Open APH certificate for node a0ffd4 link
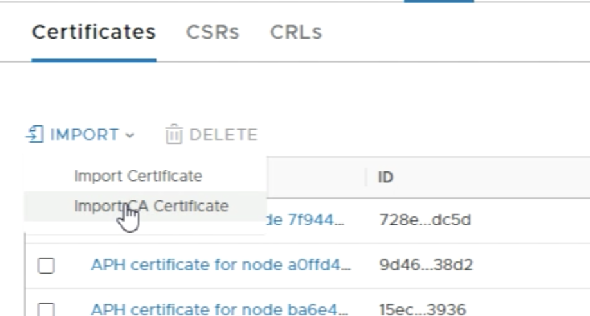Image resolution: width=590 pixels, height=316 pixels. pyautogui.click(x=220, y=265)
